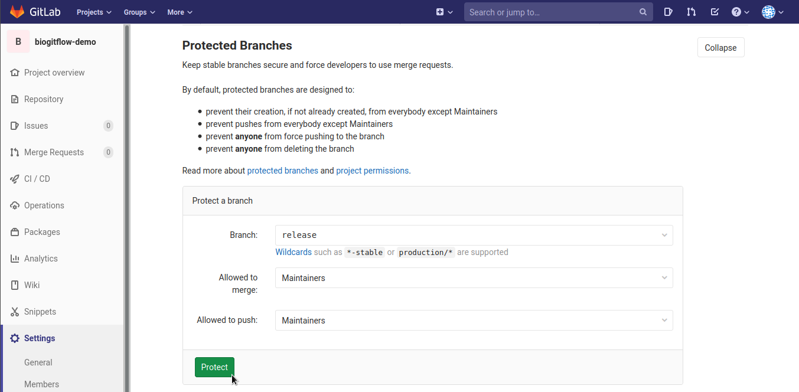The height and width of the screenshot is (392, 799).
Task: Open CI / CD in sidebar
Action: coord(37,179)
